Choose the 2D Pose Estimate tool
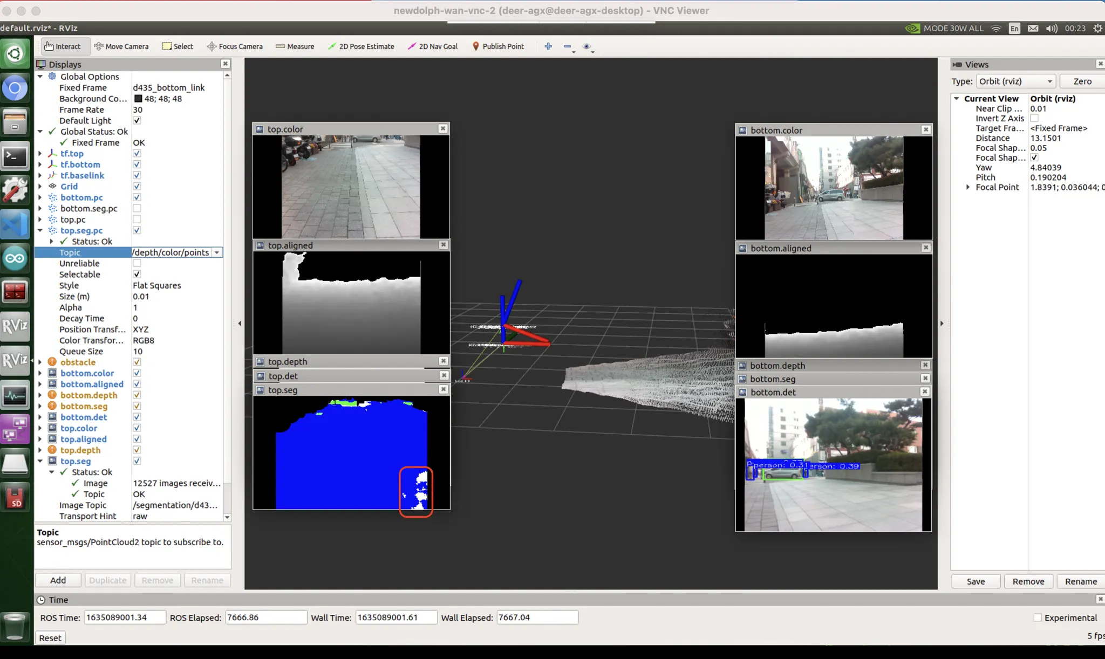The width and height of the screenshot is (1105, 659). (361, 46)
